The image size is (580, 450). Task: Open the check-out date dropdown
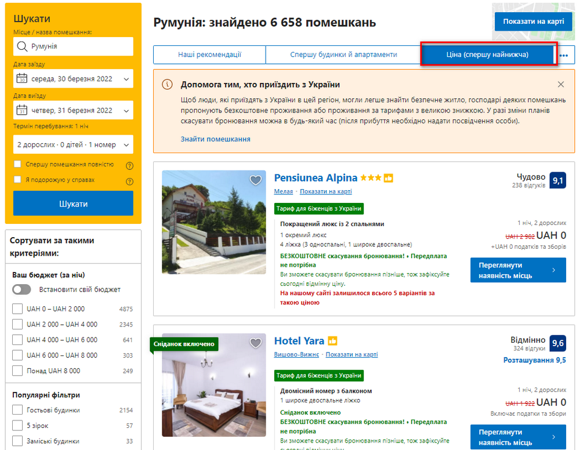pos(73,110)
